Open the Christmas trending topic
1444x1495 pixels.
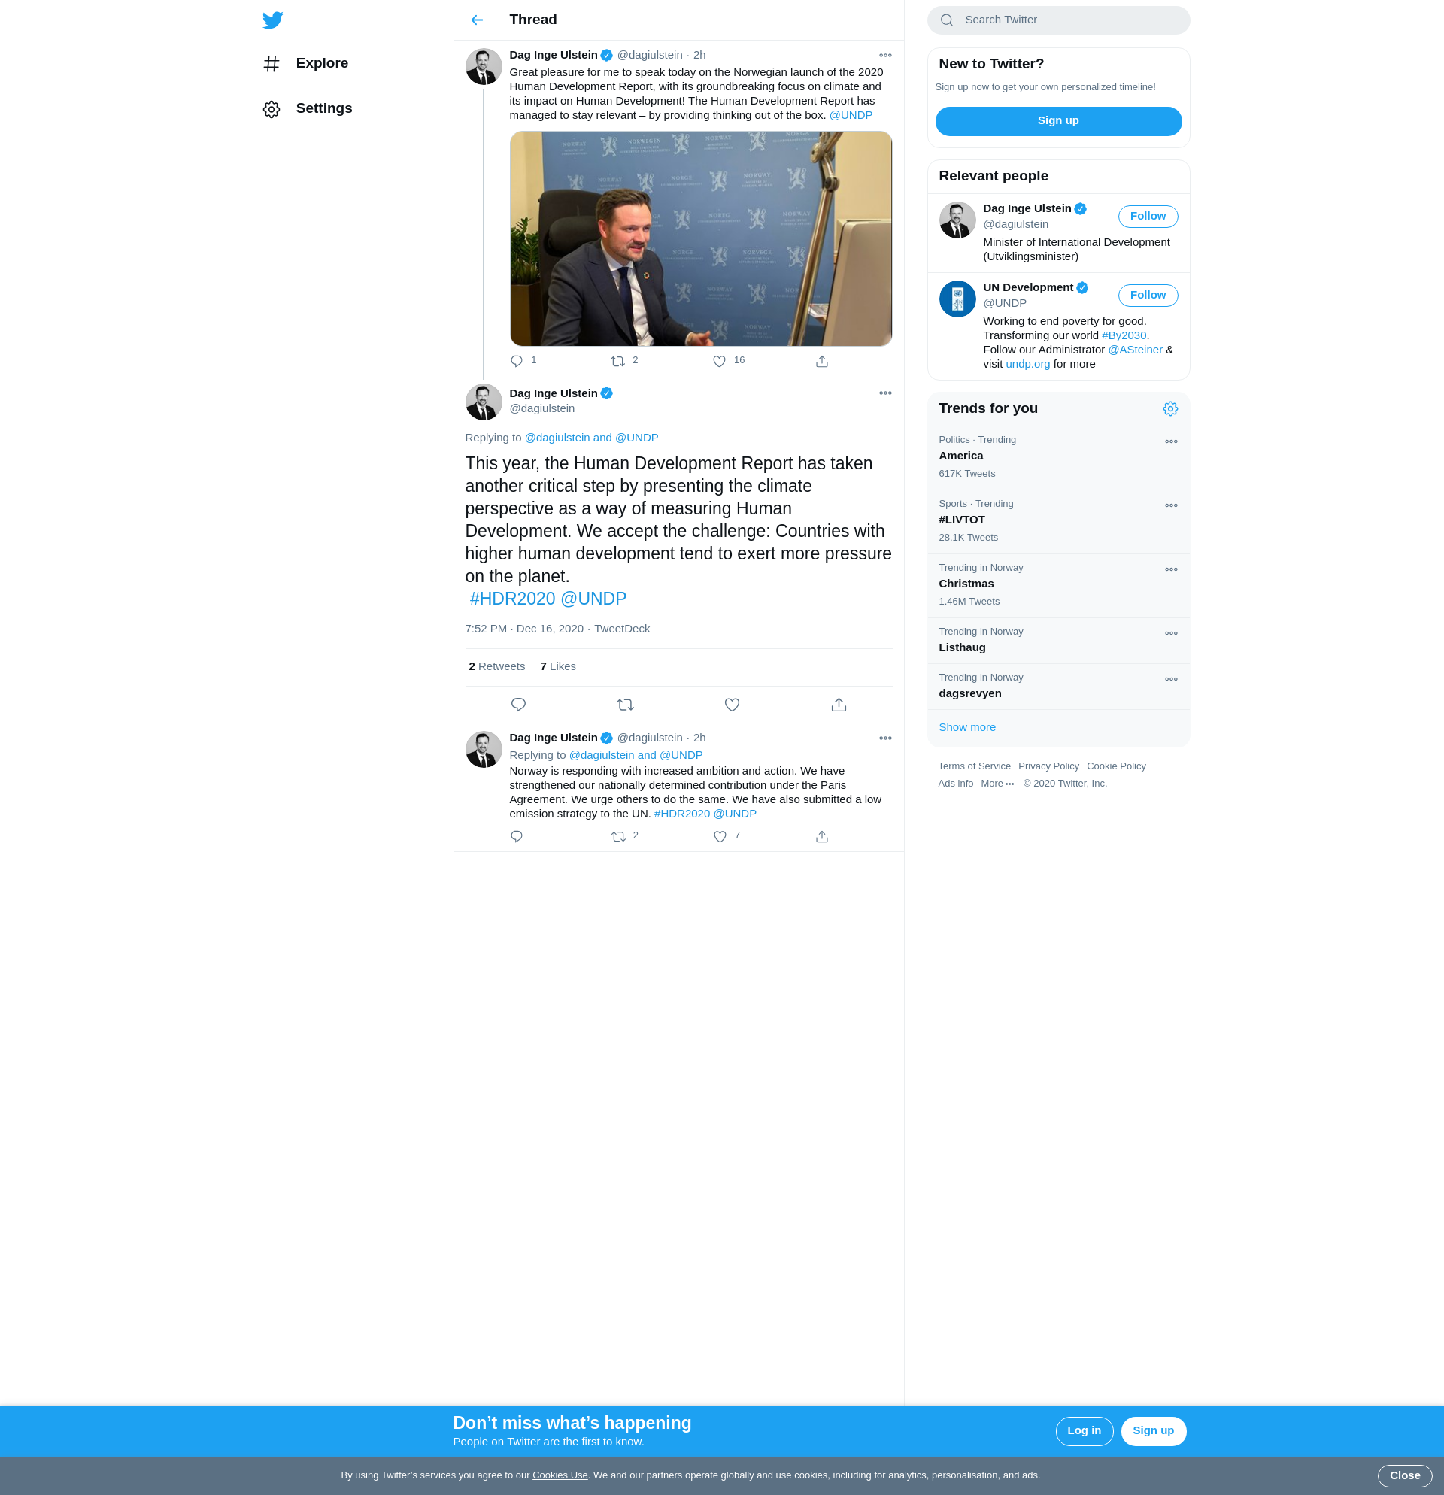(1058, 586)
